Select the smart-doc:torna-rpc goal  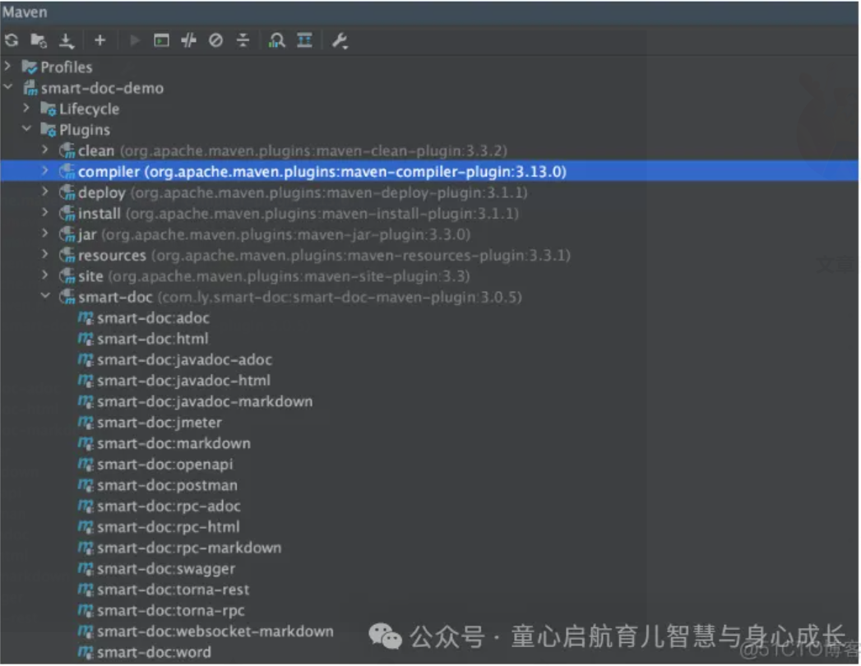tap(171, 611)
